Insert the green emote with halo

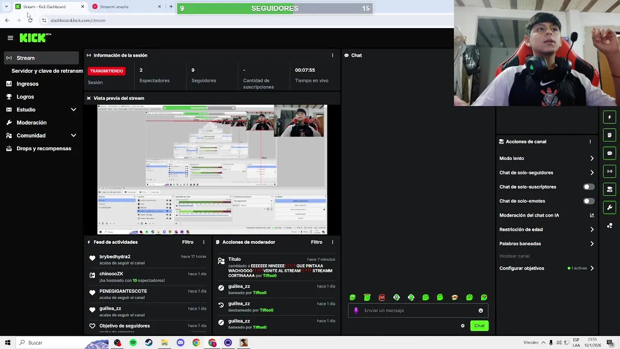[367, 297]
